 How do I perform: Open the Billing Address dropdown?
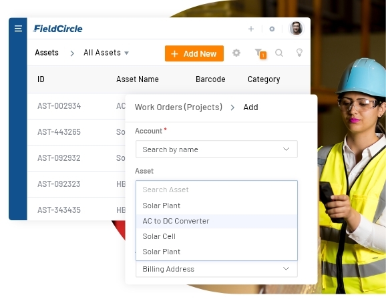click(x=216, y=269)
